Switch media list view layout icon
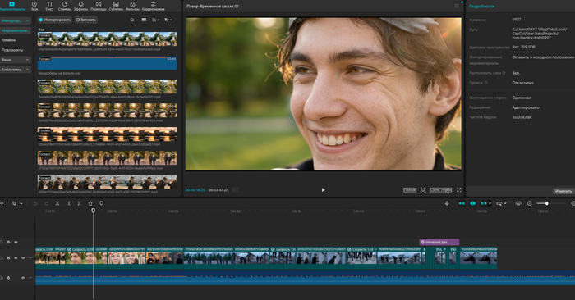The image size is (575, 300). point(144,20)
